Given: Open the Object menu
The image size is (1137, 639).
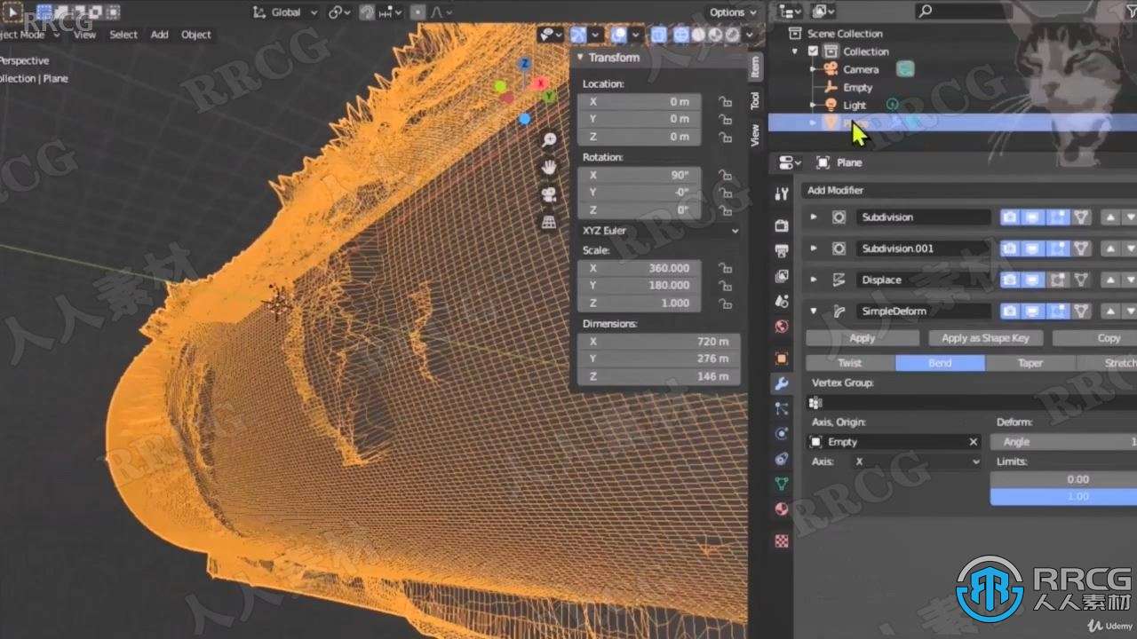Looking at the screenshot, I should (x=196, y=35).
